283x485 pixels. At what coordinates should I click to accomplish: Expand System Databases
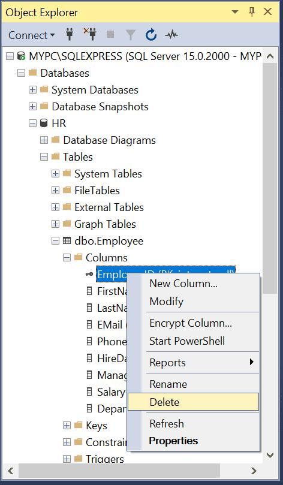[x=32, y=90]
